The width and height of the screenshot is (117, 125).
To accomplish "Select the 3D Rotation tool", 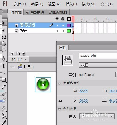I will (x=4, y=44).
